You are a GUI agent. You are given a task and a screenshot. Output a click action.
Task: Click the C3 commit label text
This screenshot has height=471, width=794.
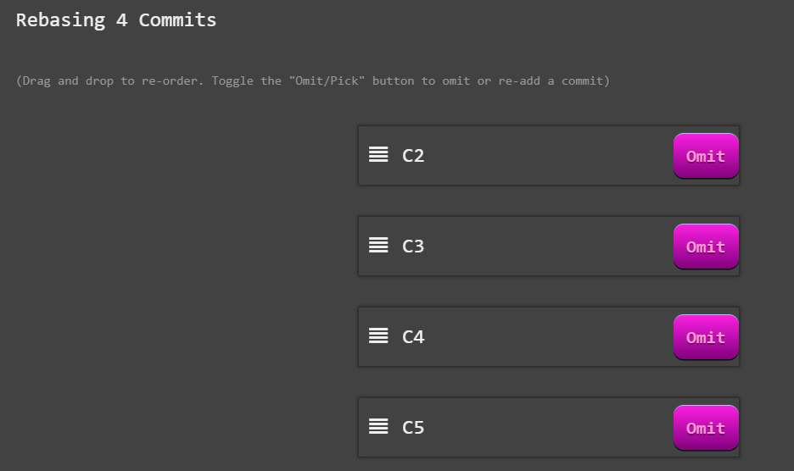coord(413,247)
